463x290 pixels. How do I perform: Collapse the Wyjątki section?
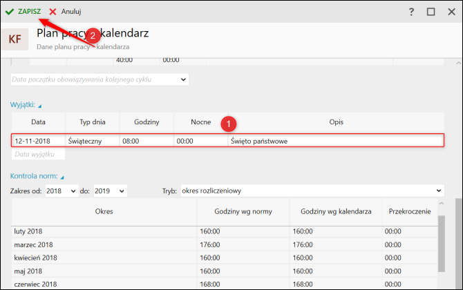[x=26, y=105]
